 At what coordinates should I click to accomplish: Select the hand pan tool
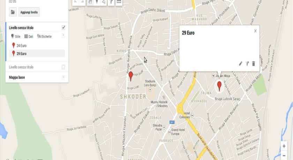coord(90,2)
